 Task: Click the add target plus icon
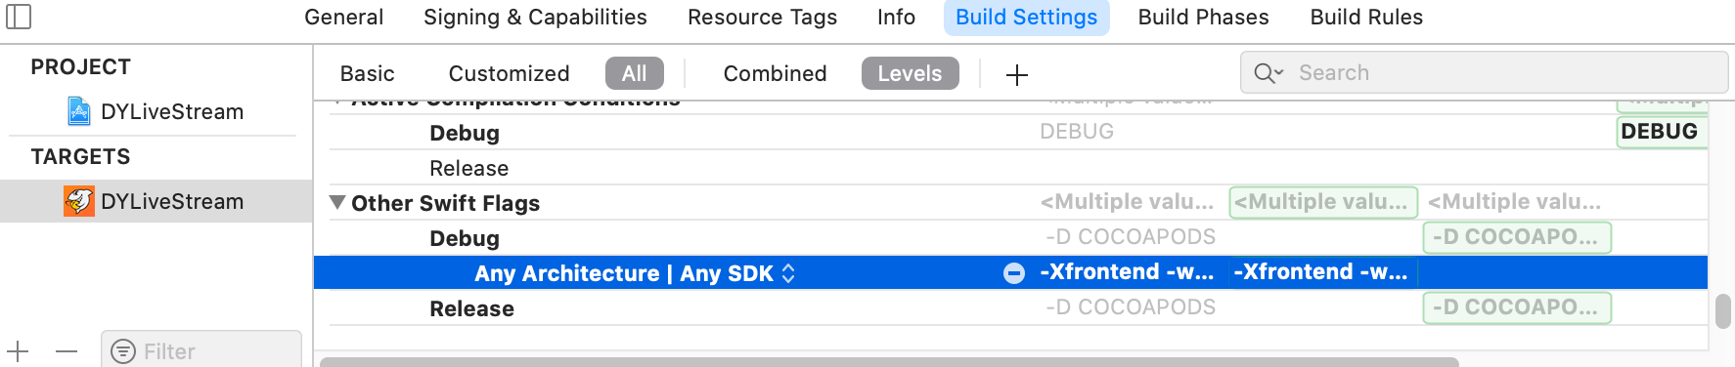pos(18,351)
